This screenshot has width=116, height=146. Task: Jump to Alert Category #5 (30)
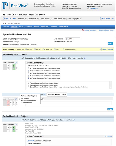pyautogui.click(x=75, y=19)
